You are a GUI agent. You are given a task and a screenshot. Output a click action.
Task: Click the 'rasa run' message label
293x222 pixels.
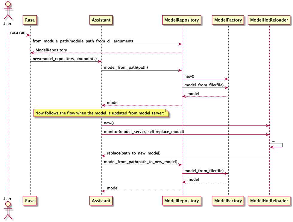pos(18,33)
